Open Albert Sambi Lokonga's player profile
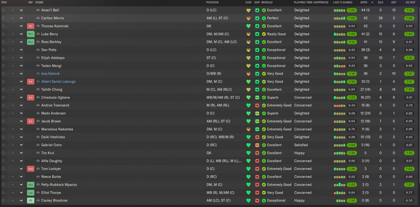420x207 pixels. tap(58, 82)
